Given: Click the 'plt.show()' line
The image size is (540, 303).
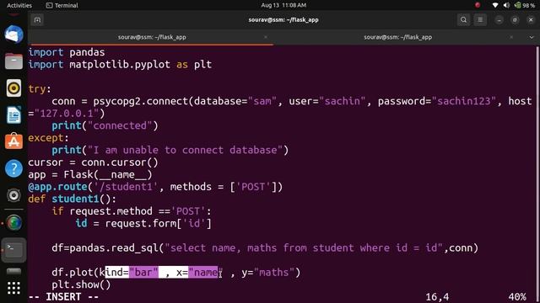Looking at the screenshot, I should tap(81, 284).
